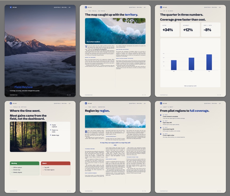Click the 'Shared map' item

(16, 170)
